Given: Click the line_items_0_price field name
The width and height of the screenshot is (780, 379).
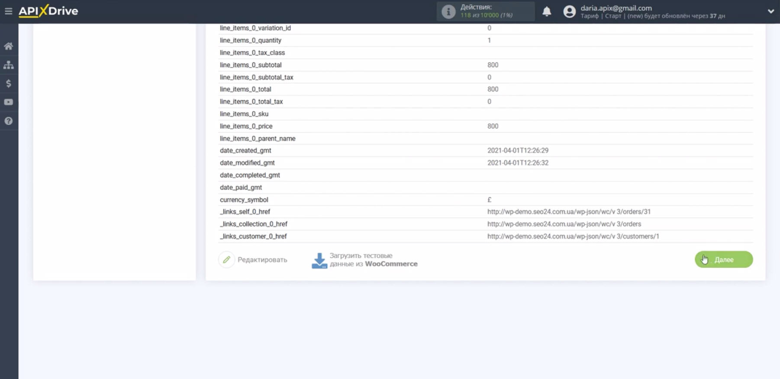Looking at the screenshot, I should [x=246, y=126].
